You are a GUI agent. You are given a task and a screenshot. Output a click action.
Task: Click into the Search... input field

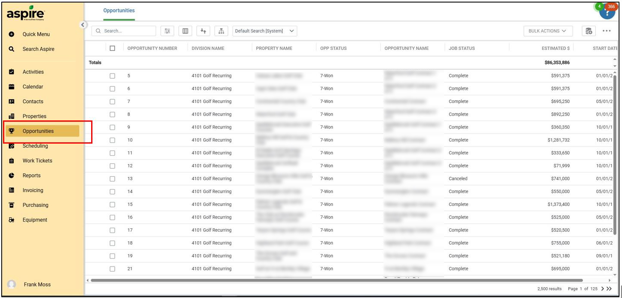(124, 31)
